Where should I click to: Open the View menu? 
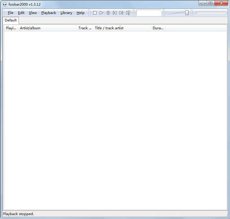[x=33, y=13]
